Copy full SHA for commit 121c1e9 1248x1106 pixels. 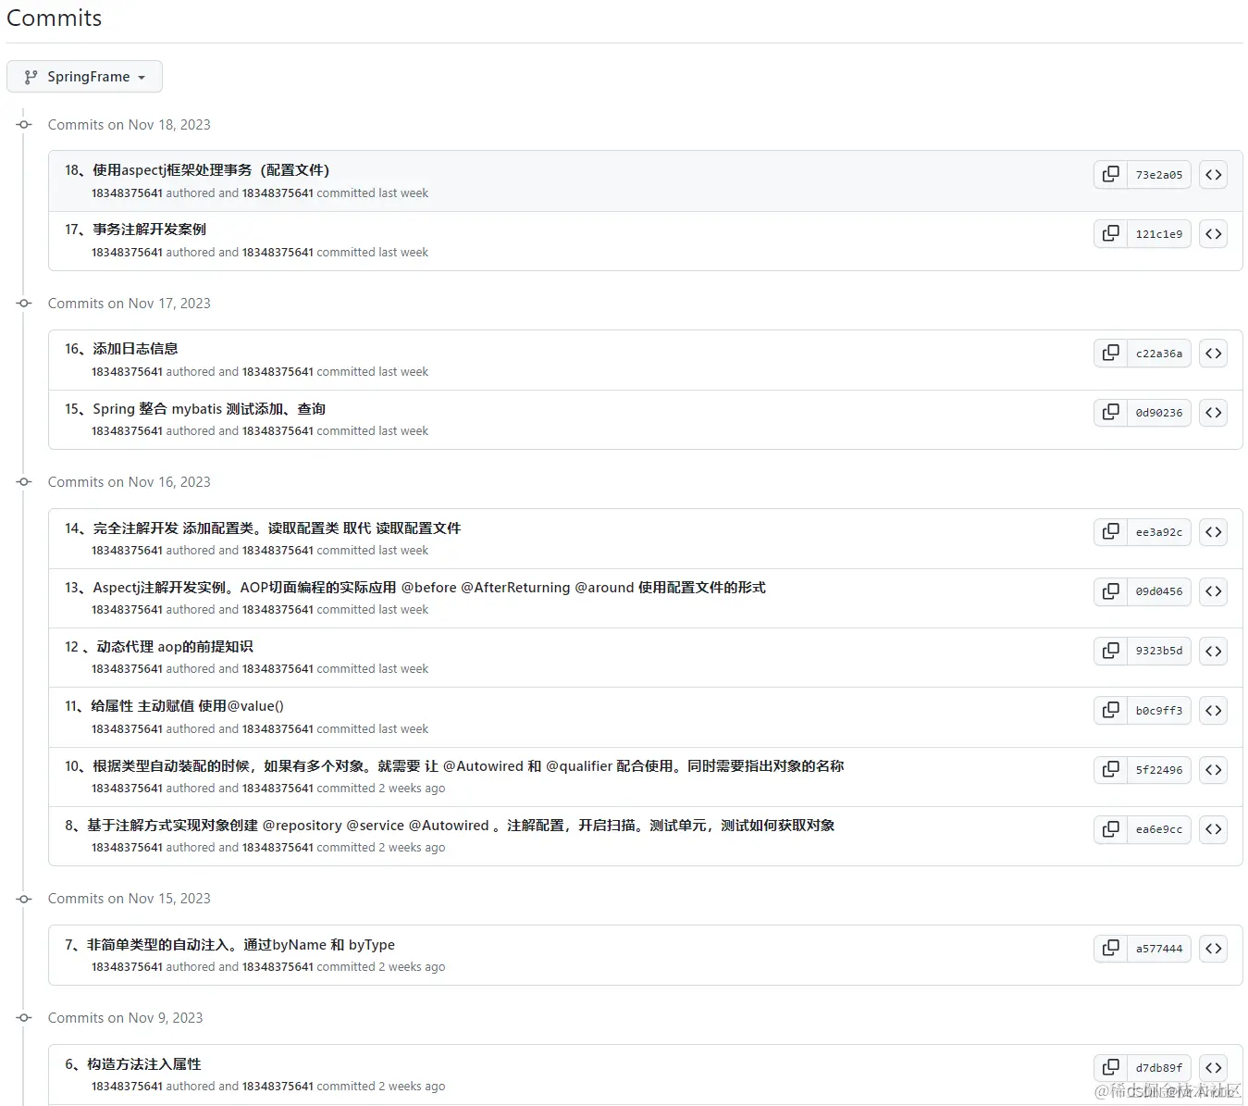pos(1110,233)
